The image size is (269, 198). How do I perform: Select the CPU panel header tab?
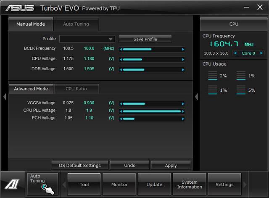click(x=234, y=24)
